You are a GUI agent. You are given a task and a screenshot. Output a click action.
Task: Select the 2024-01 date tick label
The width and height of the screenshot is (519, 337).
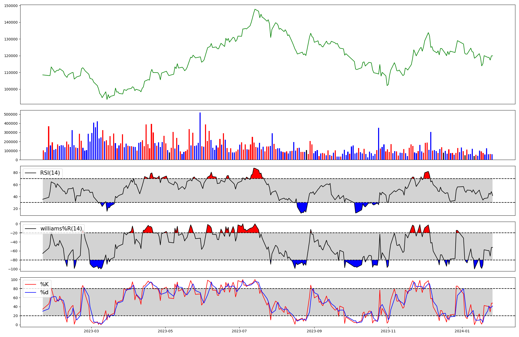(462, 331)
